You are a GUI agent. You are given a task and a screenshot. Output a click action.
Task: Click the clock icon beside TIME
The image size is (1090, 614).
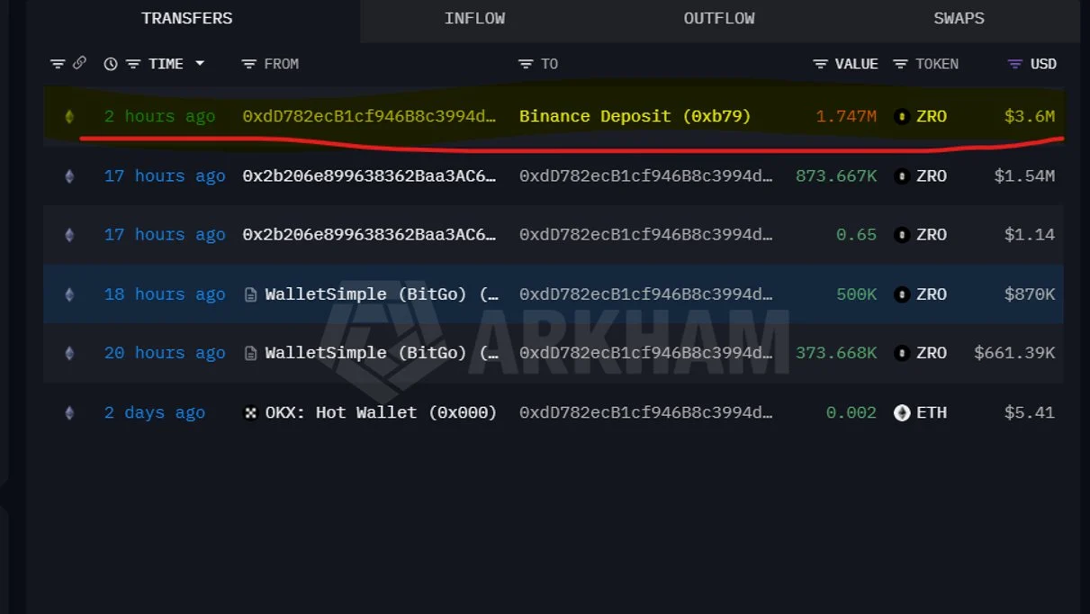pyautogui.click(x=111, y=64)
